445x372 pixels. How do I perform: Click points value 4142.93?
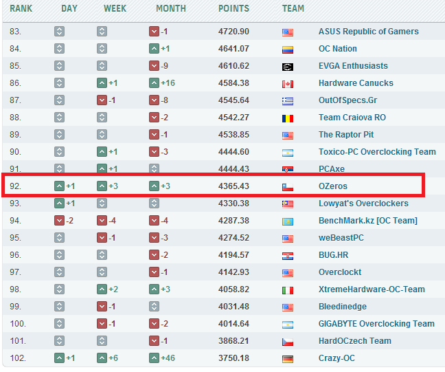pos(233,272)
